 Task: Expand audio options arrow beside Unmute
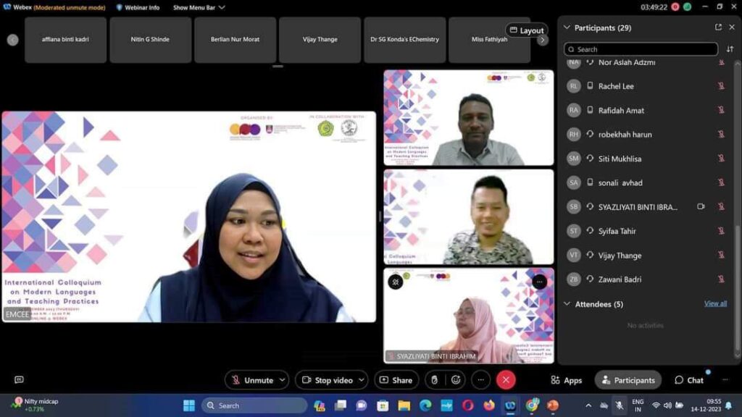point(282,380)
